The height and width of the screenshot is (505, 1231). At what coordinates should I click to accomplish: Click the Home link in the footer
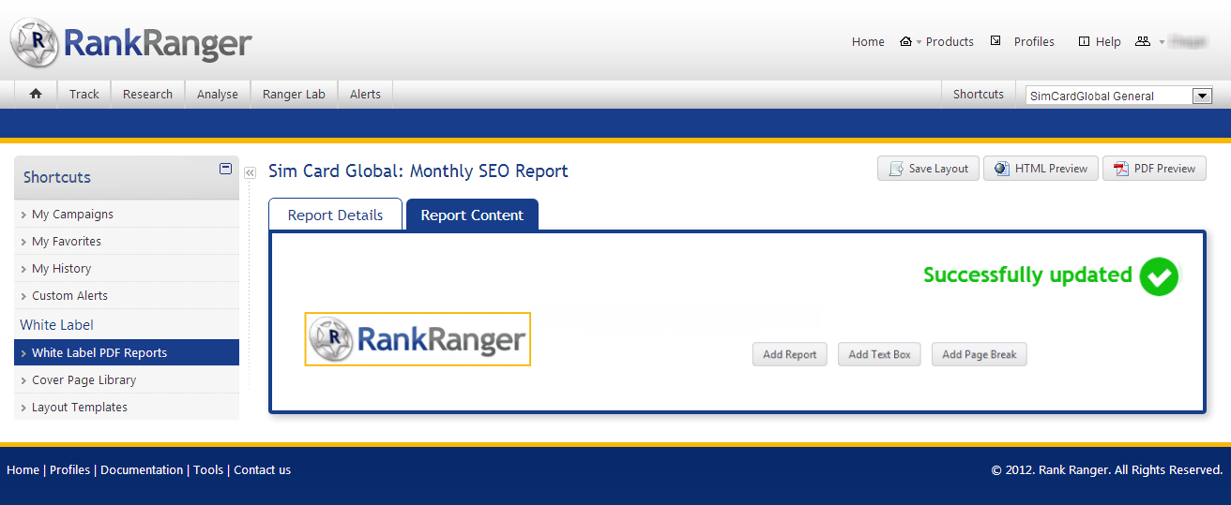click(23, 470)
